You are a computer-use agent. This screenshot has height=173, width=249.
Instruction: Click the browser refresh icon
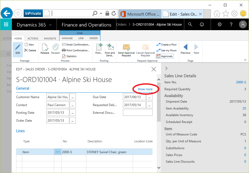click(x=114, y=13)
